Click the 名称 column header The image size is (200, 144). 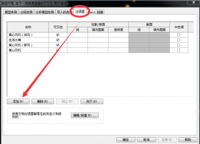[x=28, y=27]
